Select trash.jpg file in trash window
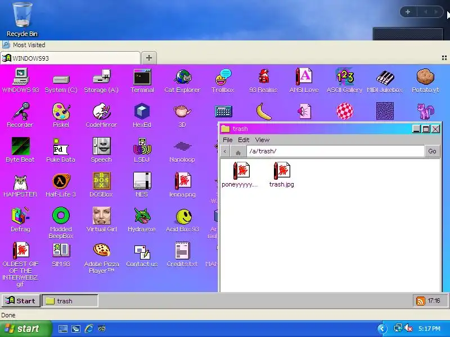Image resolution: width=450 pixels, height=337 pixels. (x=282, y=175)
